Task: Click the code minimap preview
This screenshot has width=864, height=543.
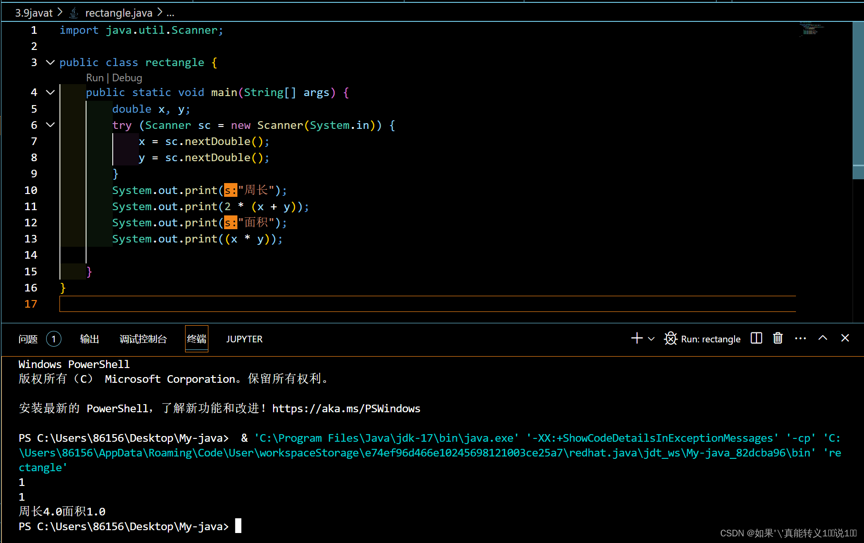Action: point(812,29)
